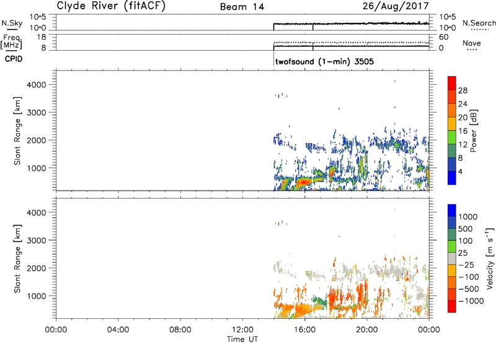Click the "CPID" label
496x343 pixels.
pos(14,59)
